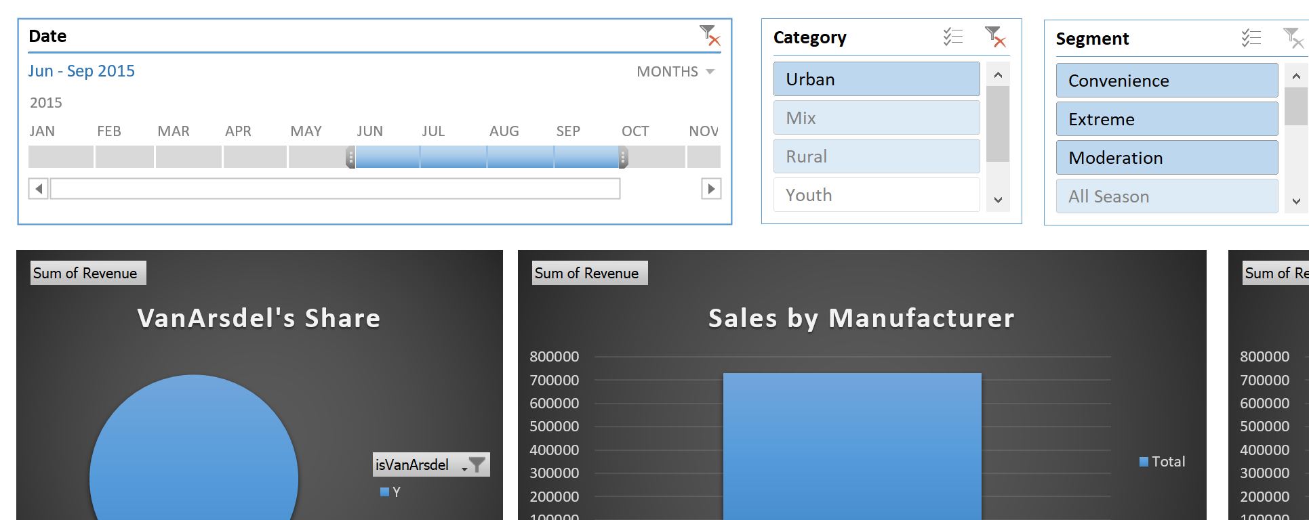Select the FEB month segment on the timeline
The height and width of the screenshot is (520, 1309).
[x=125, y=157]
